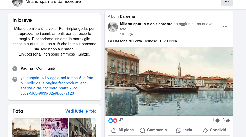
Task: Click the globe public-visibility icon next to 10 h
Action: coord(131,35)
